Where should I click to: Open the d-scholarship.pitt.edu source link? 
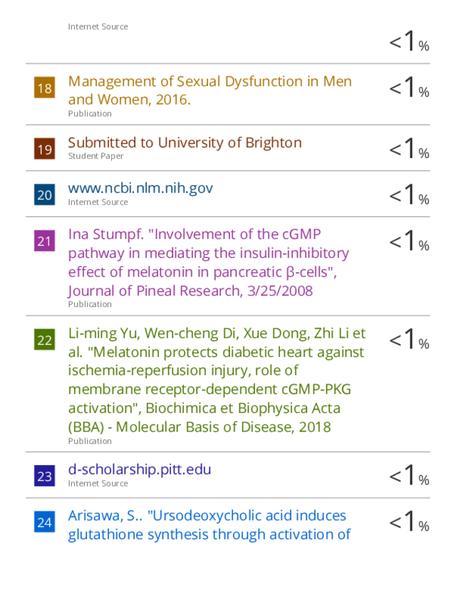pyautogui.click(x=140, y=469)
